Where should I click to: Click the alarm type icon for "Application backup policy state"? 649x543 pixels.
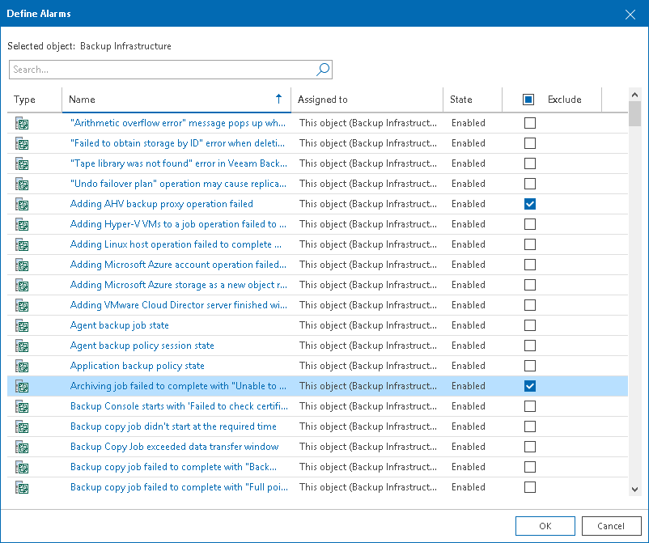pyautogui.click(x=22, y=366)
